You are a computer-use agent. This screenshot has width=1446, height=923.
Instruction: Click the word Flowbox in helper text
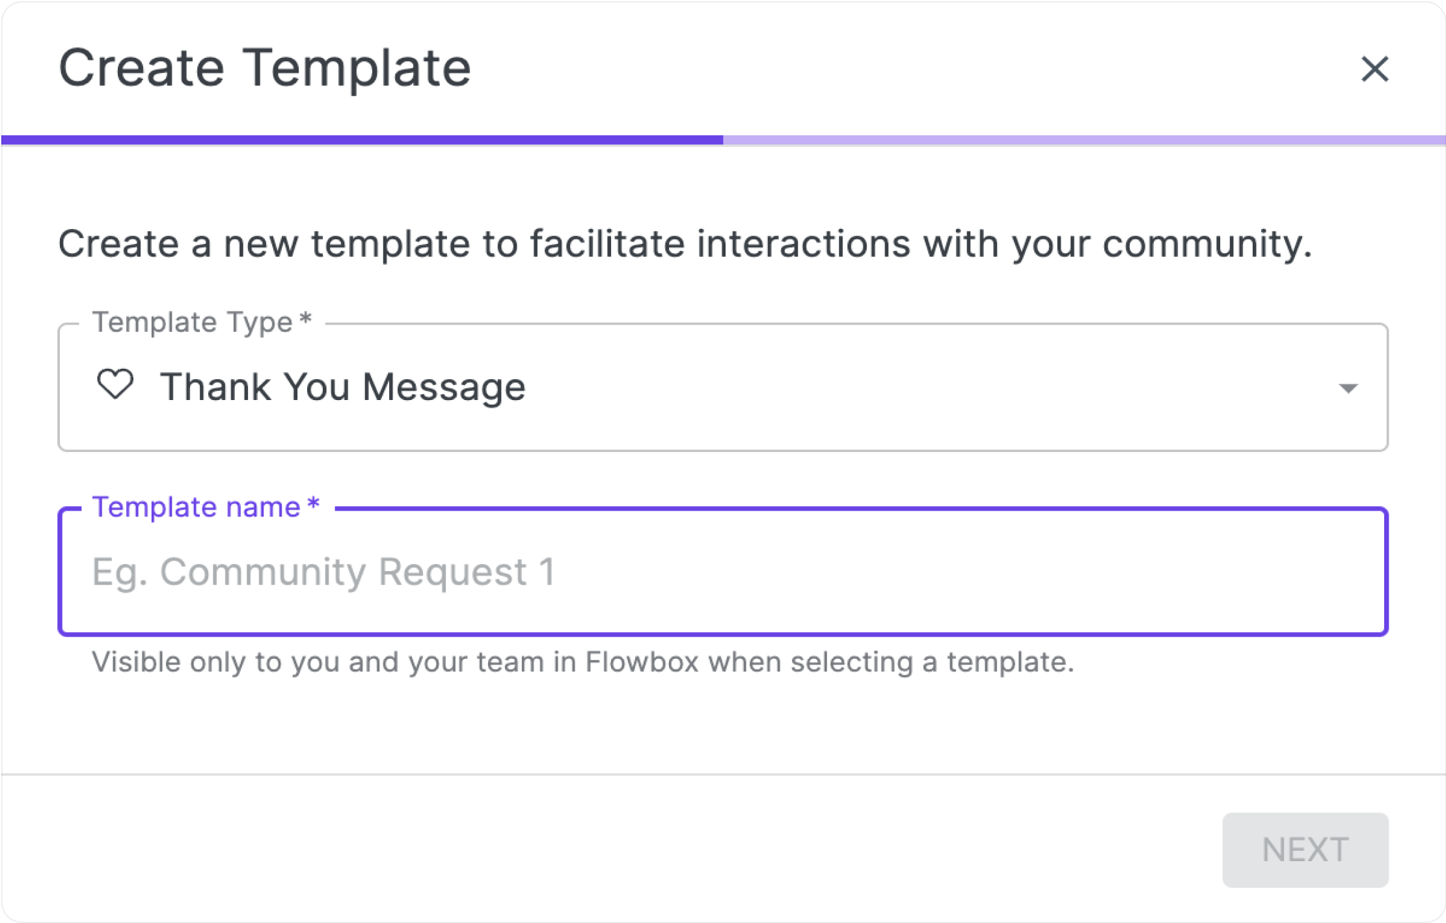(x=641, y=662)
